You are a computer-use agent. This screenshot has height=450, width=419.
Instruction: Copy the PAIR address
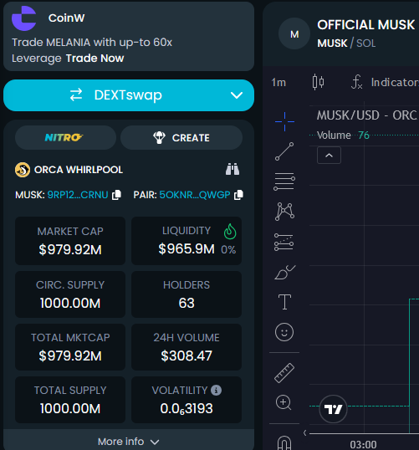[238, 195]
